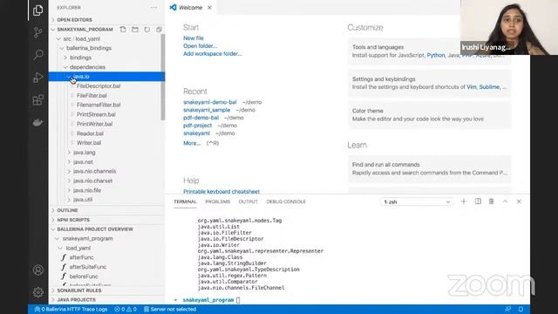Close the Welcome tab

tap(209, 8)
